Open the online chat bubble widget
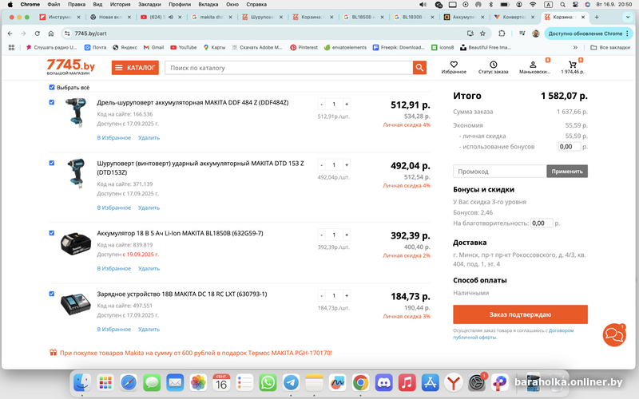The image size is (639, 399). pyautogui.click(x=614, y=334)
